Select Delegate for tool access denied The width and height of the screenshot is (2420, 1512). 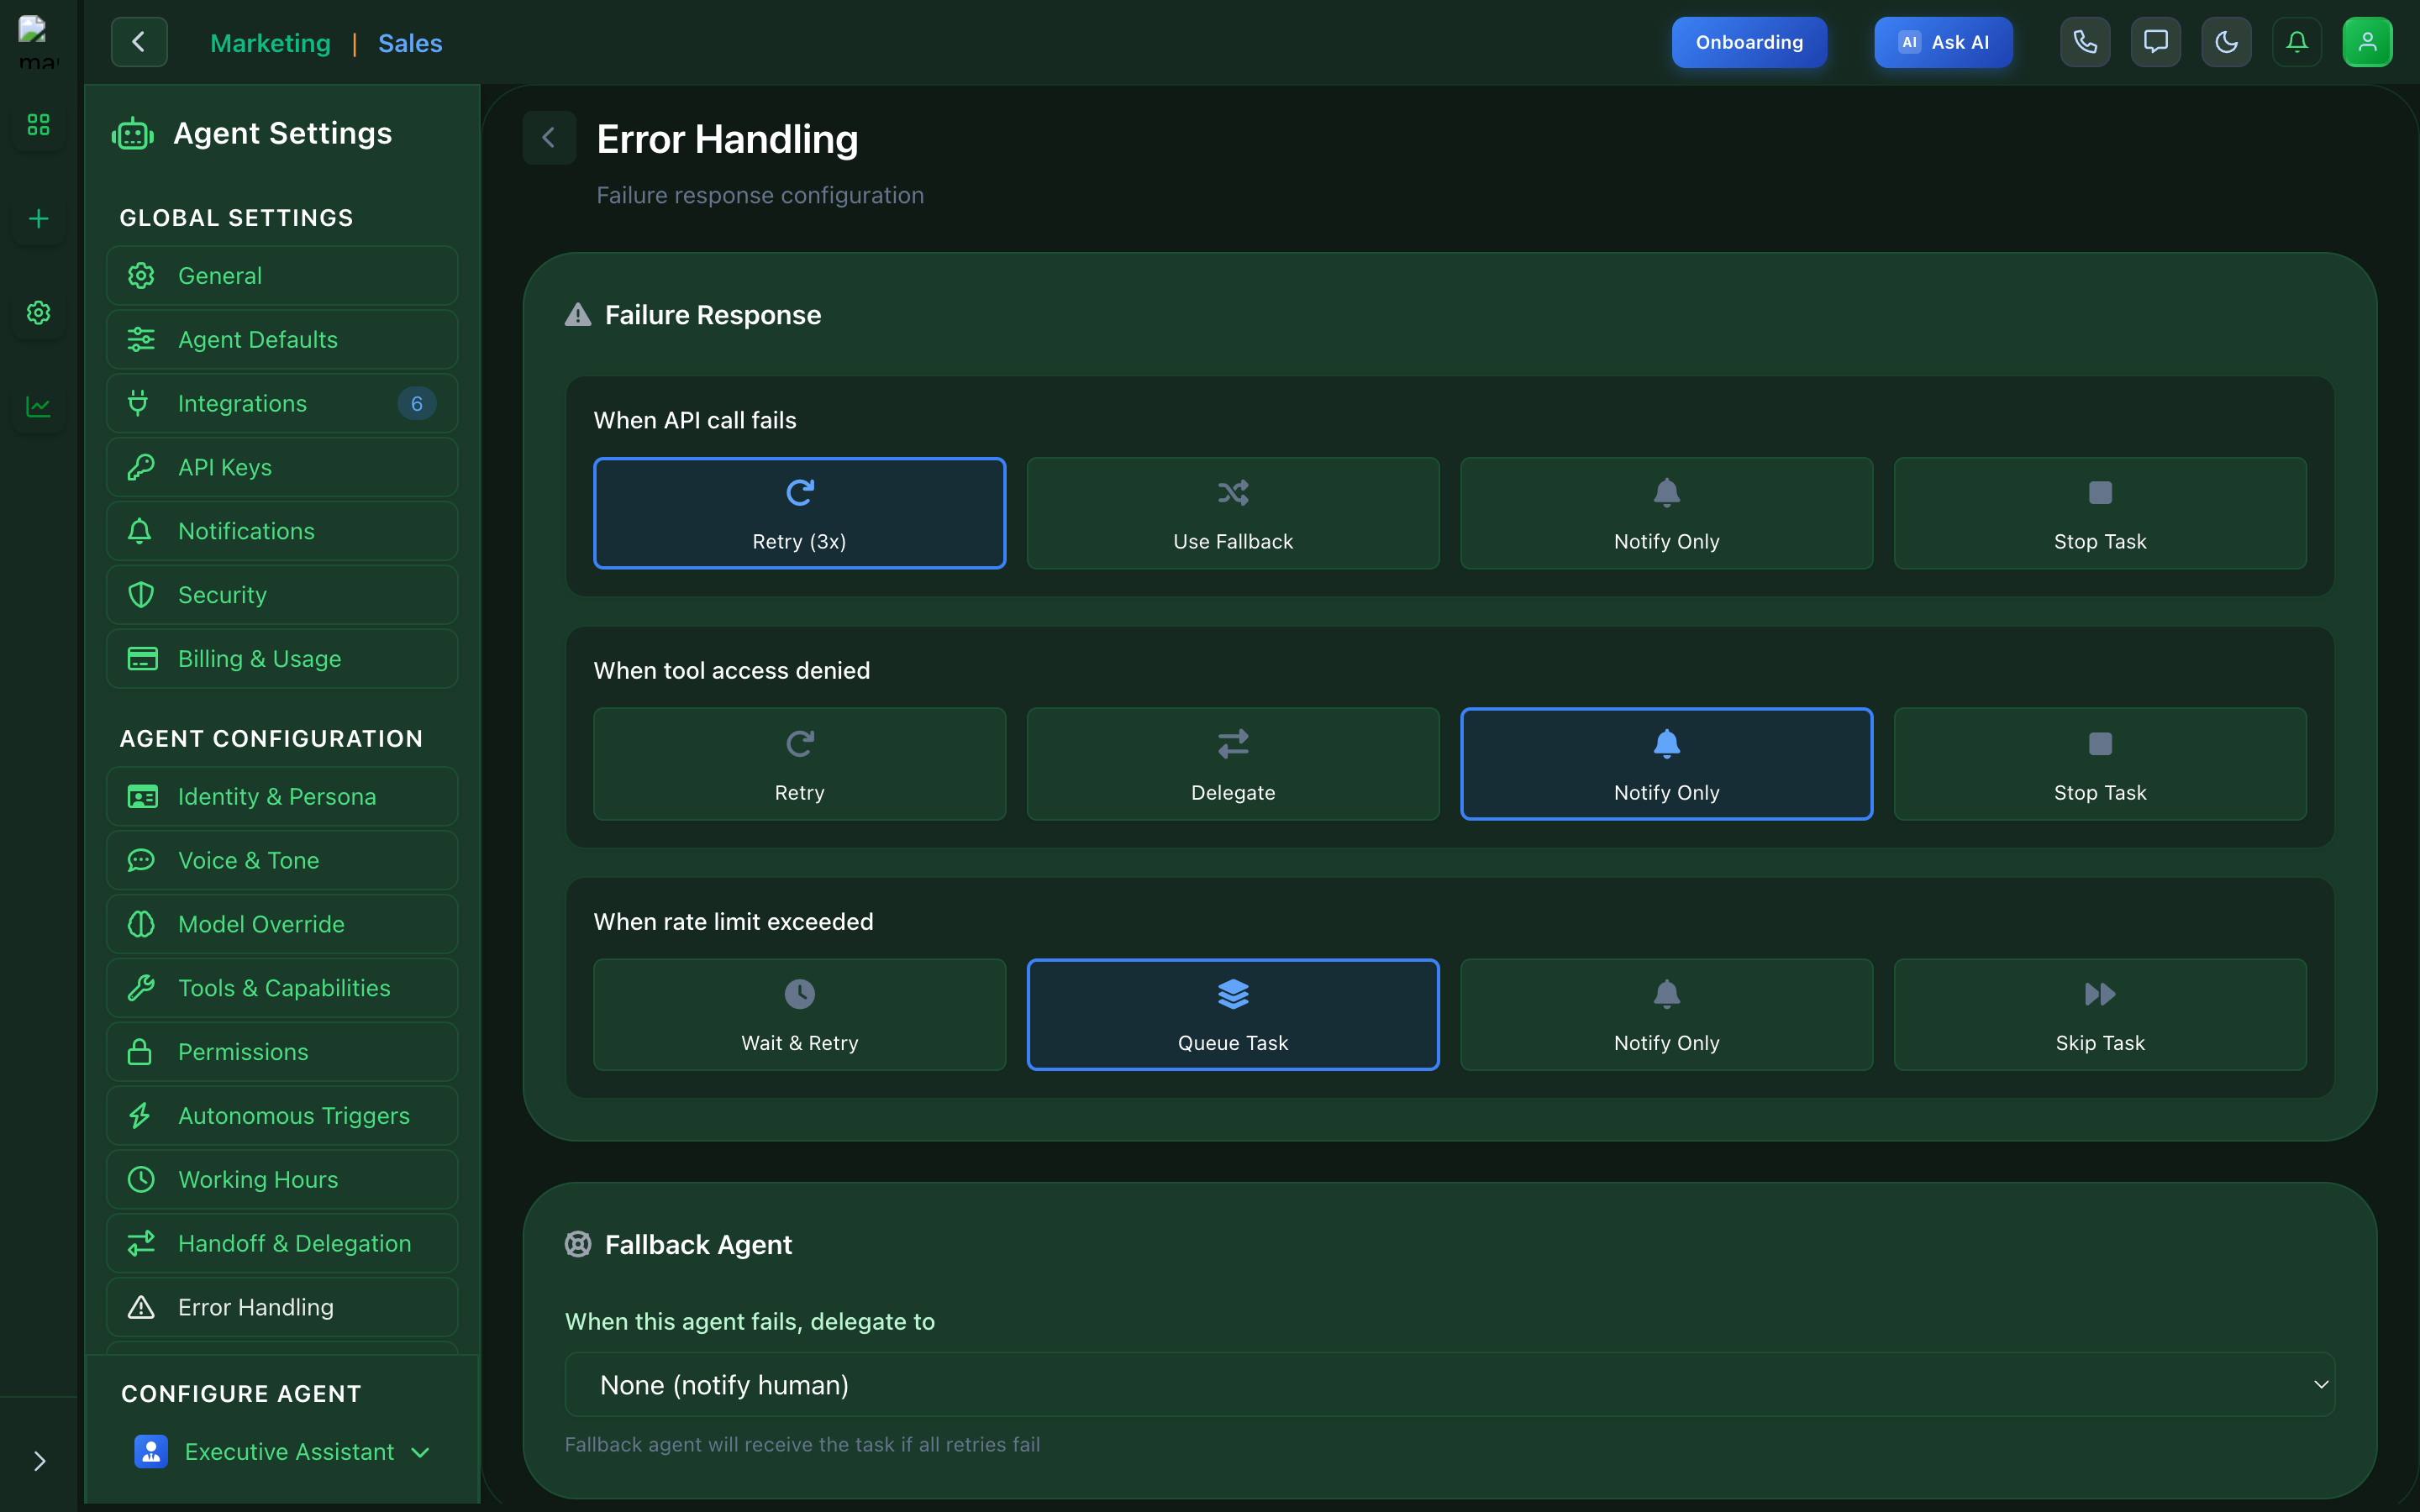[x=1233, y=764]
